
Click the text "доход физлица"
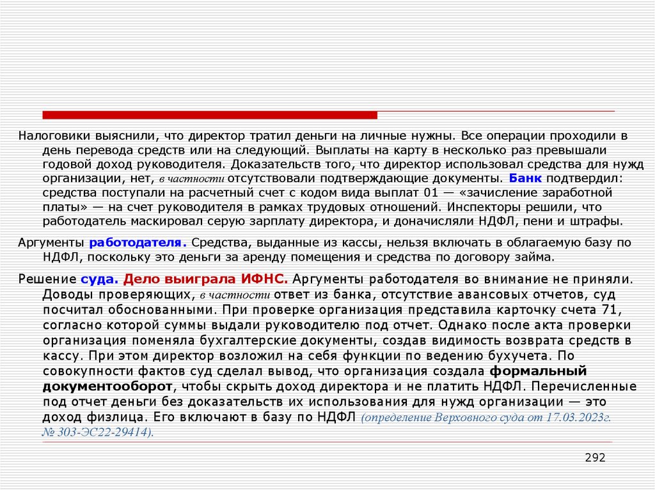[x=93, y=417]
